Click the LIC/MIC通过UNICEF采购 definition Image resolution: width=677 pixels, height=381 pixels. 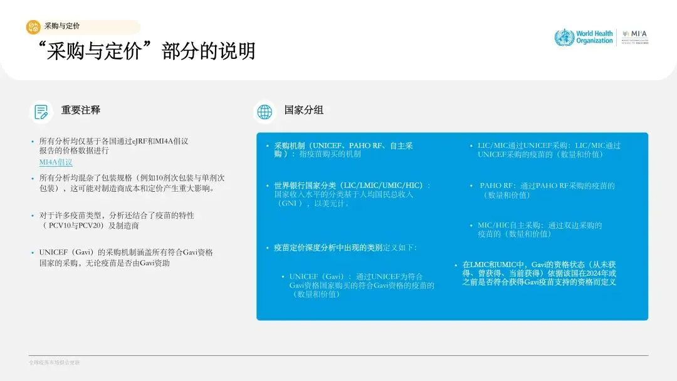pos(548,150)
